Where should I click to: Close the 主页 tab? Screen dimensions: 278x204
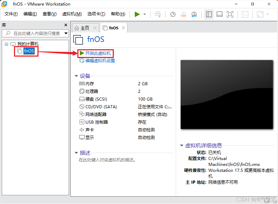[x=95, y=28]
